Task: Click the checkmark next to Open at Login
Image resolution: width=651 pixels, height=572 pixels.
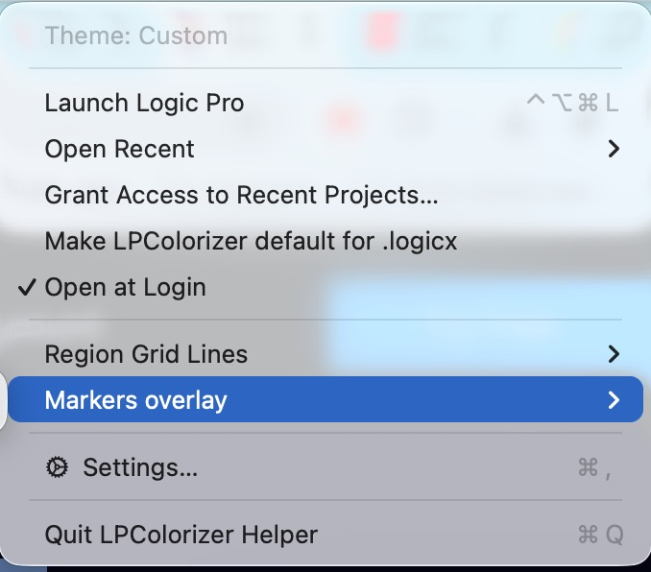Action: point(27,287)
